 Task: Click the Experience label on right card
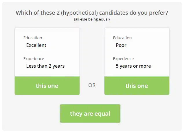[123, 59]
